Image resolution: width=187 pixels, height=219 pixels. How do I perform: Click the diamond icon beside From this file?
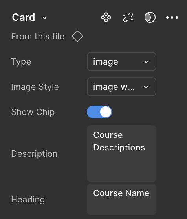(77, 36)
